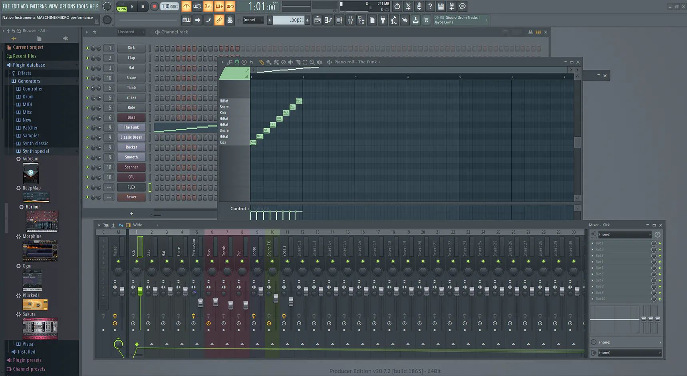The width and height of the screenshot is (687, 376).
Task: Open The Funk channel in the rack
Action: (131, 127)
